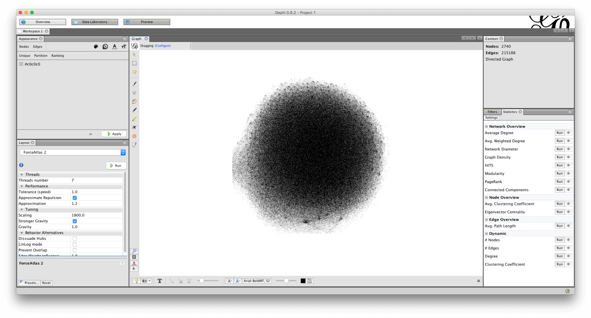The image size is (591, 318).
Task: Click the Apply button in Appearance
Action: 114,134
